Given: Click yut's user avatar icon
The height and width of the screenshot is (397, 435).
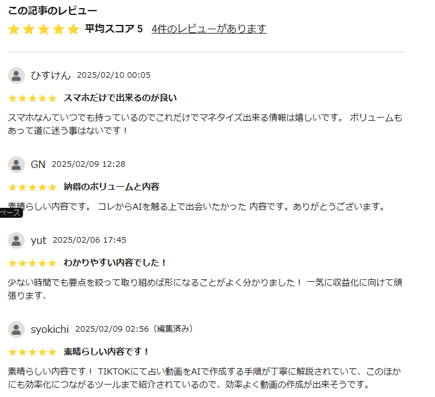Looking at the screenshot, I should (x=16, y=240).
